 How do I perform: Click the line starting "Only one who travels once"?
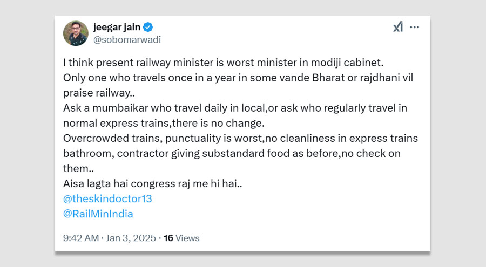[238, 78]
